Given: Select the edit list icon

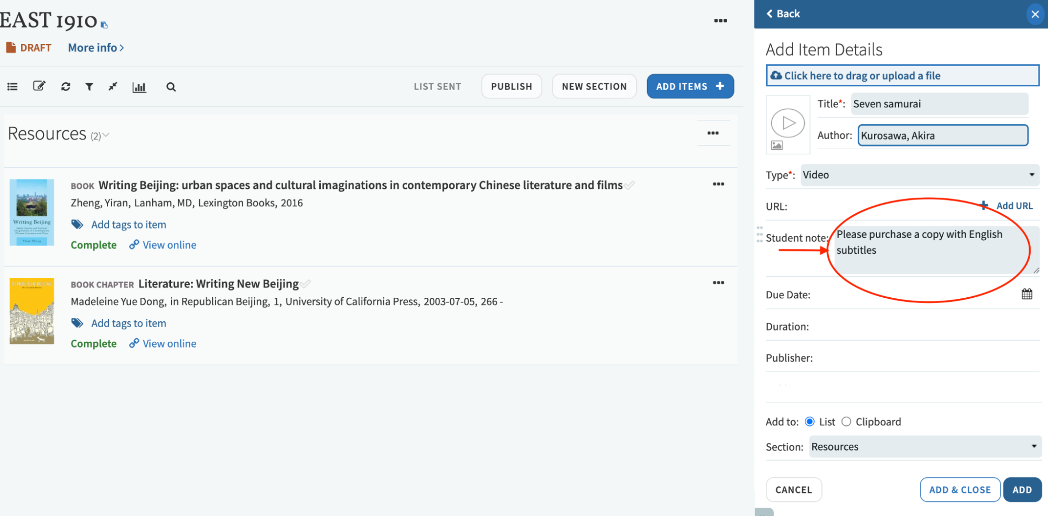Looking at the screenshot, I should [x=39, y=86].
